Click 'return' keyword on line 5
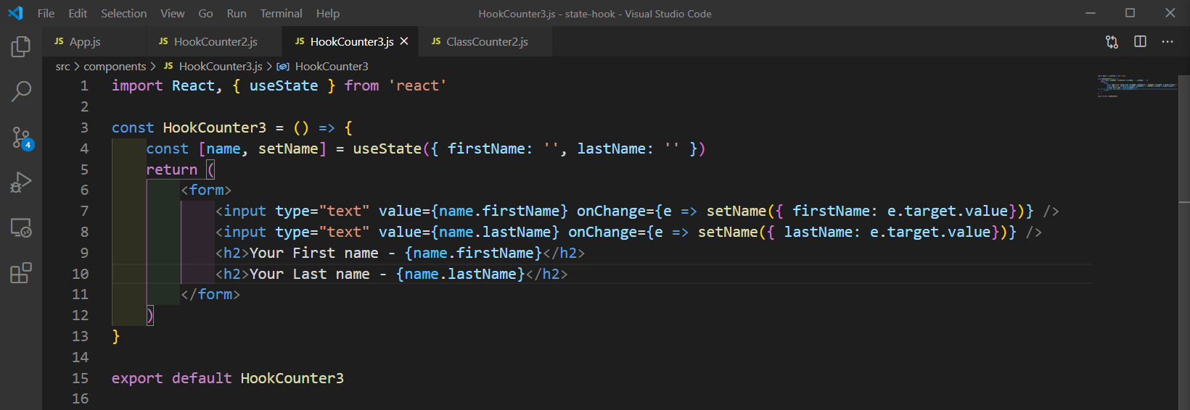1190x410 pixels. (172, 170)
